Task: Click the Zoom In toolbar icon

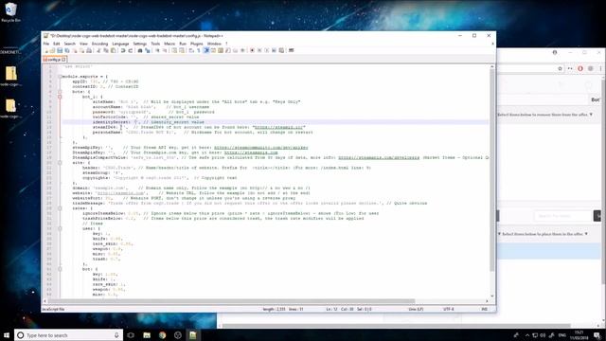Action: (x=157, y=50)
